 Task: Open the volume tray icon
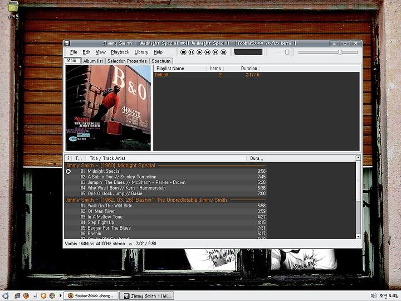[x=373, y=296]
